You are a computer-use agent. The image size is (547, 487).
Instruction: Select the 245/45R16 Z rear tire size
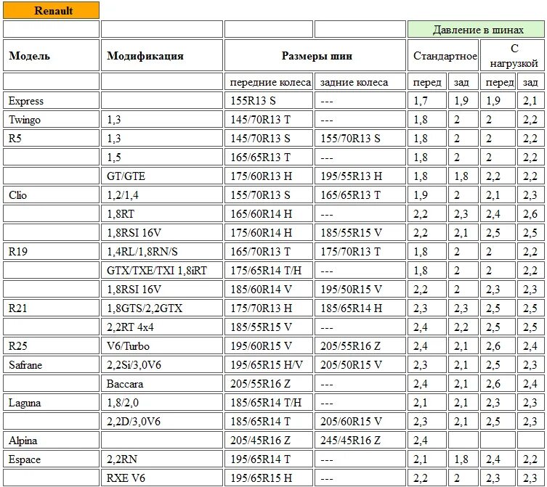[360, 440]
